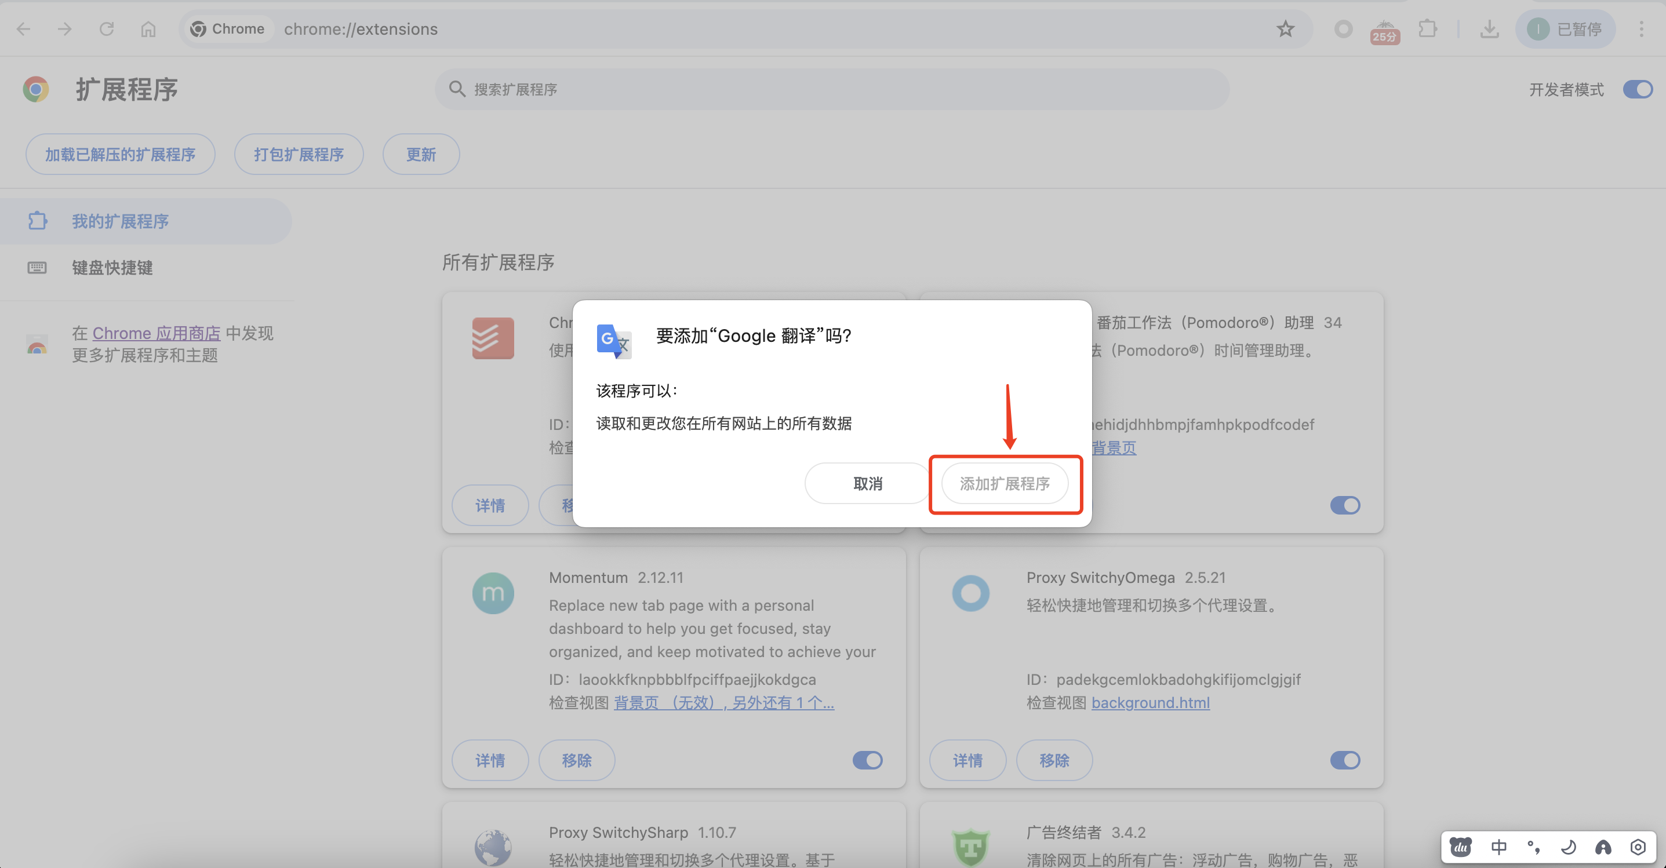Open the downloads icon in toolbar
This screenshot has height=868, width=1666.
(x=1489, y=29)
